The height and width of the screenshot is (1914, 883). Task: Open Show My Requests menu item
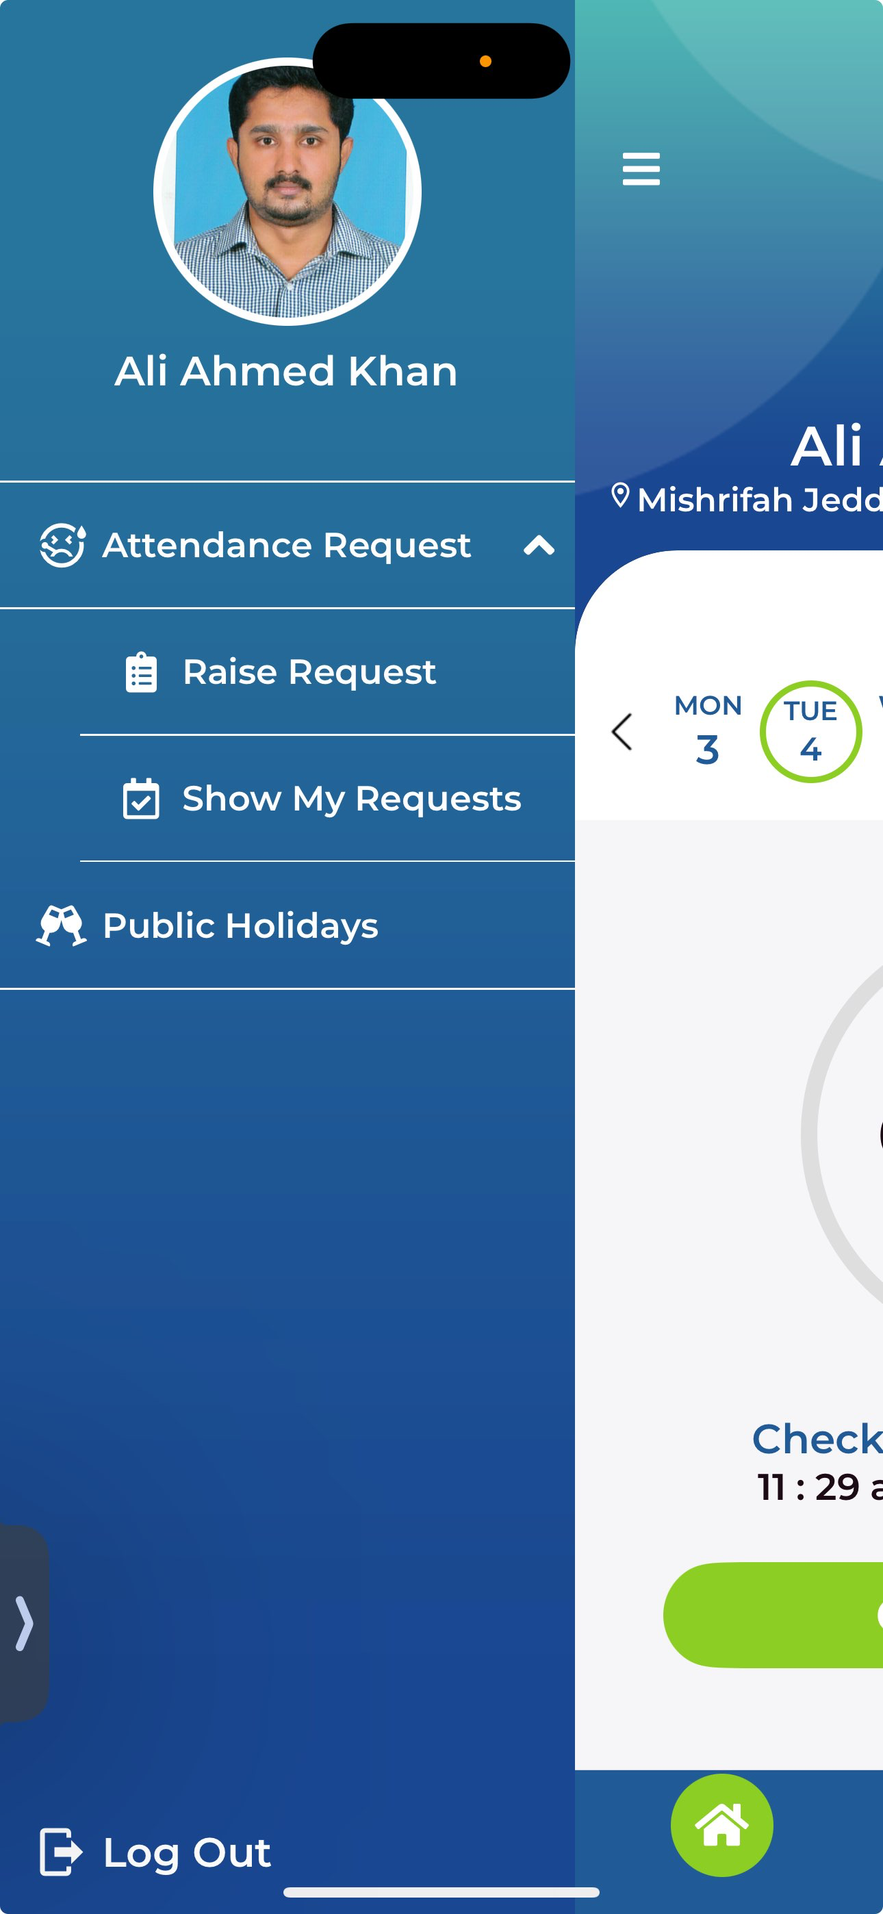pos(328,799)
